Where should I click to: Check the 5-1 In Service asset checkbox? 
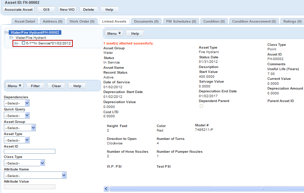coord(23,43)
